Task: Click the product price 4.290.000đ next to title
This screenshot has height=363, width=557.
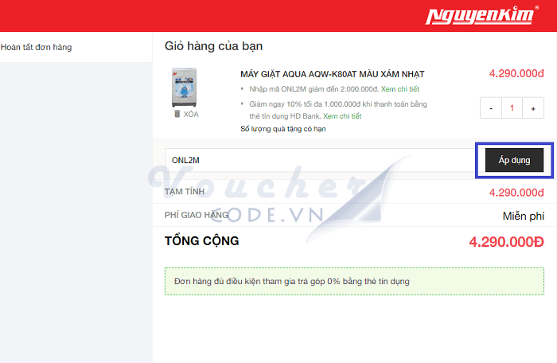Action: click(516, 73)
